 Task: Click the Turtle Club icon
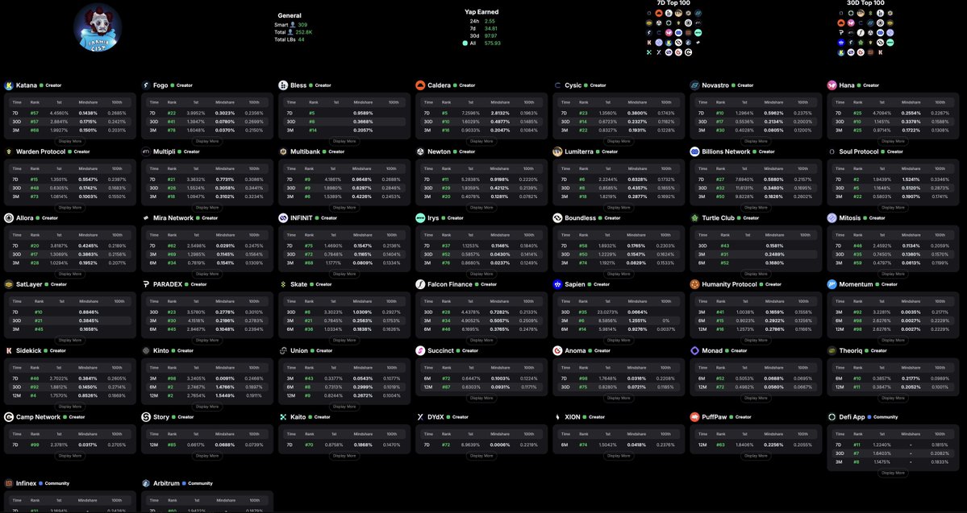(x=694, y=218)
